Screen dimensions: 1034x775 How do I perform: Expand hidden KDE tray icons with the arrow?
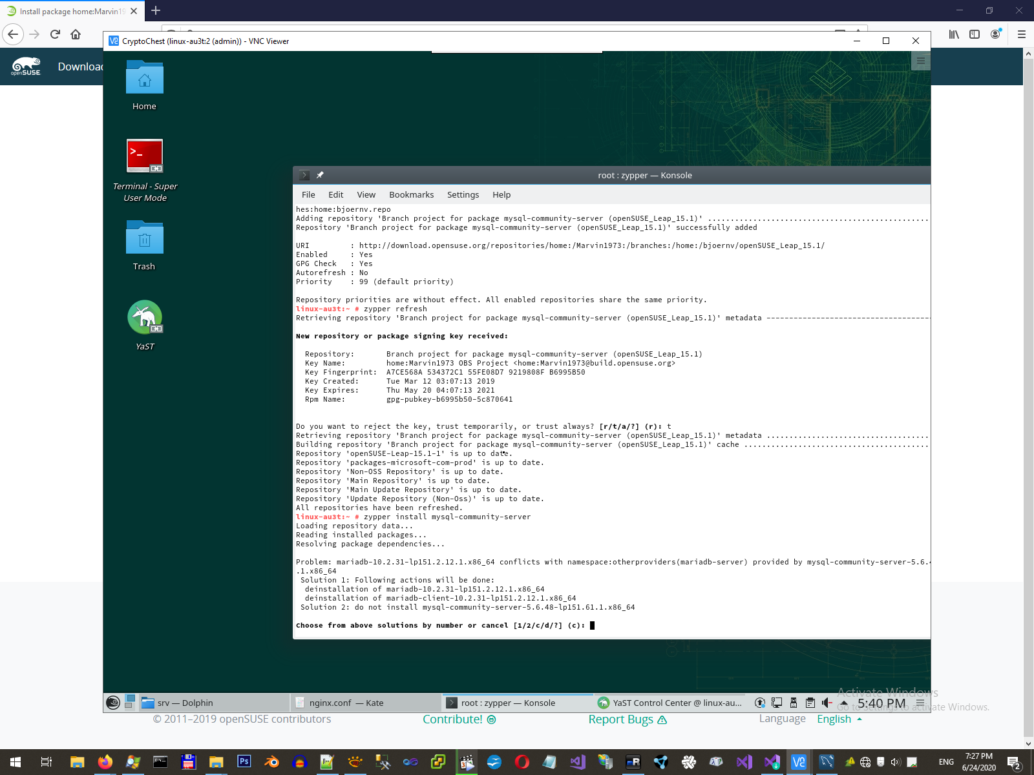click(x=844, y=703)
